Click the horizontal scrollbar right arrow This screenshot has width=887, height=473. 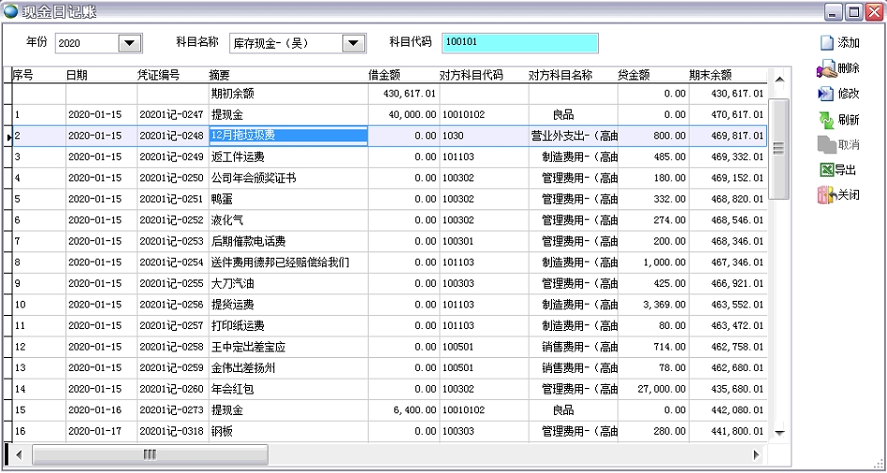[757, 454]
